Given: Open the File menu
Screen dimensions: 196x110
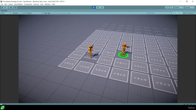Looking at the screenshot, I should (2, 4).
